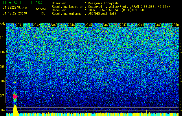Select observer name Masayuki Kobayashi
The image size is (182, 116).
point(104,3)
